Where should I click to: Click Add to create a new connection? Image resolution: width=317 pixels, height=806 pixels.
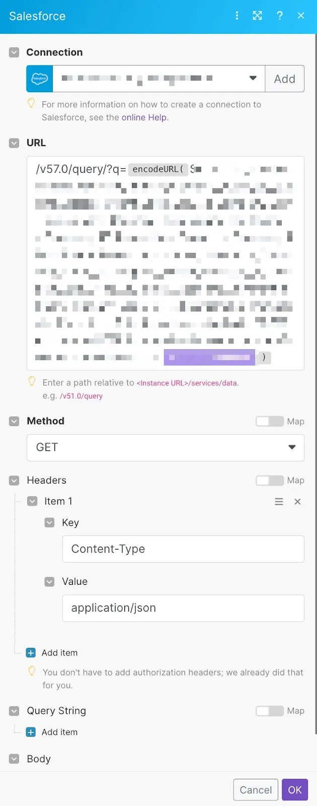point(284,79)
